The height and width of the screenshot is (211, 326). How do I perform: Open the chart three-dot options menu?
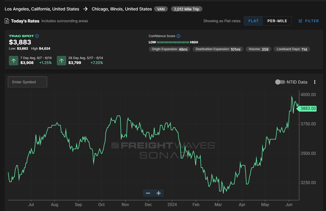coord(315,82)
